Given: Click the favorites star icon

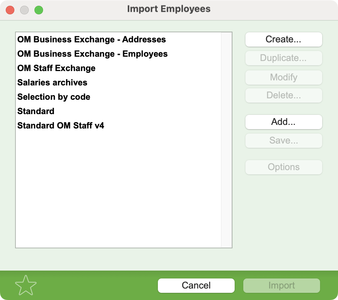Looking at the screenshot, I should [x=26, y=285].
